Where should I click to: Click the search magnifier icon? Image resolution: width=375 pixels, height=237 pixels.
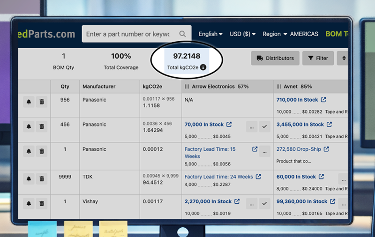click(182, 34)
